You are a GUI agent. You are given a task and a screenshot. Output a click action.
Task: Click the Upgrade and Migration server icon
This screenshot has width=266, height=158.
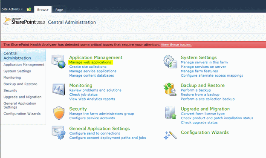pyautogui.click(x=171, y=113)
